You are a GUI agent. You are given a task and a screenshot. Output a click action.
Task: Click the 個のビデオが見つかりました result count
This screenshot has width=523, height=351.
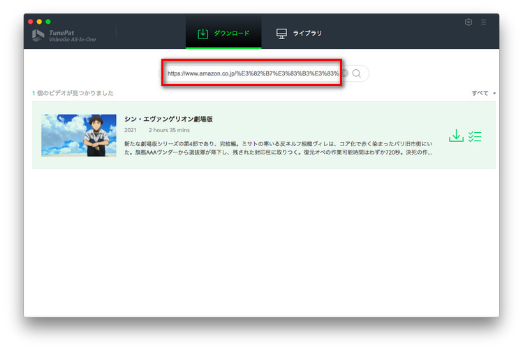[x=73, y=93]
